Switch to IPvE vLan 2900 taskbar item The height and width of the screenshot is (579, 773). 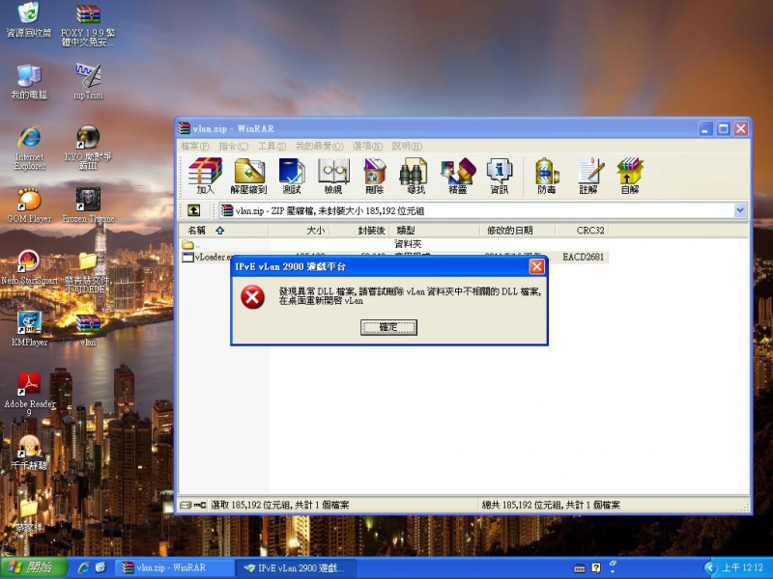coord(295,568)
